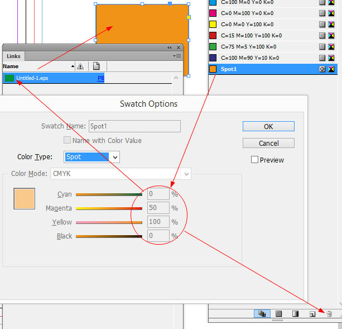Select the green C=75 M=5 Y=100 K=0 swatch
Screen dimensions: 342x329
pyautogui.click(x=273, y=47)
